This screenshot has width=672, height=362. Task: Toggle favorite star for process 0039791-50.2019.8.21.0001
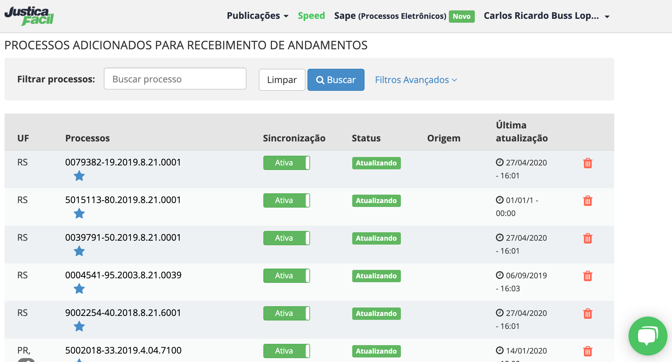tap(79, 251)
